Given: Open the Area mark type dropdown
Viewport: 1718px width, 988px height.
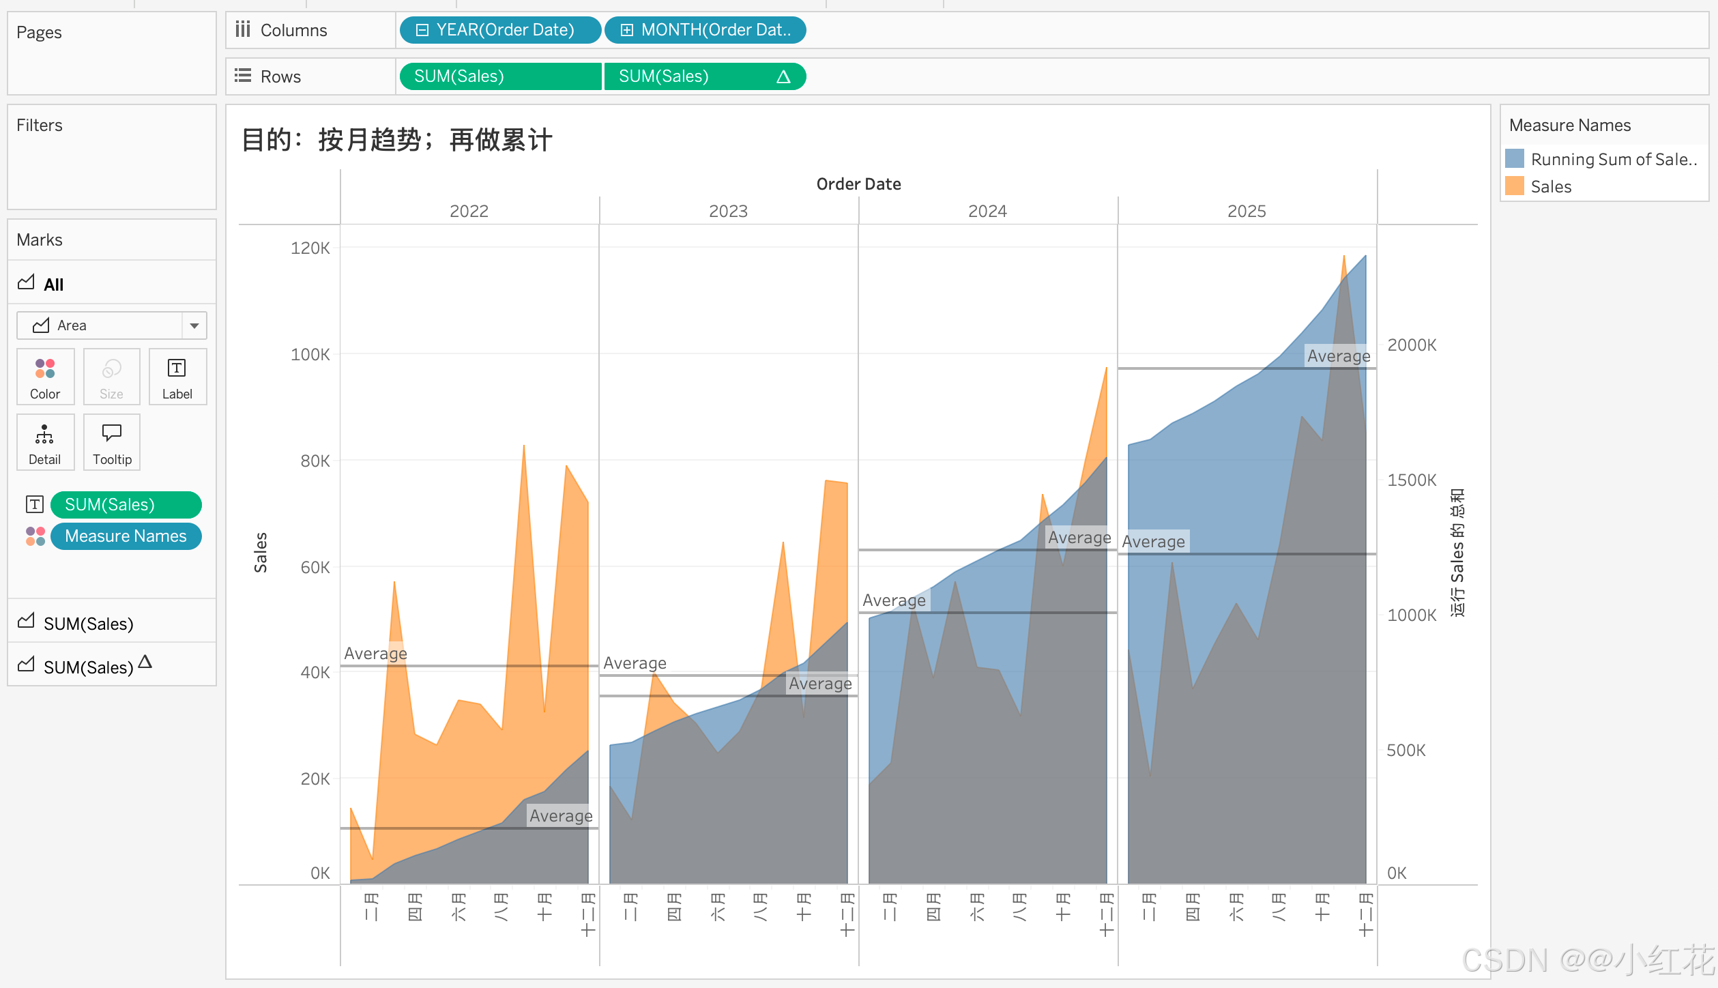Looking at the screenshot, I should click(x=194, y=325).
